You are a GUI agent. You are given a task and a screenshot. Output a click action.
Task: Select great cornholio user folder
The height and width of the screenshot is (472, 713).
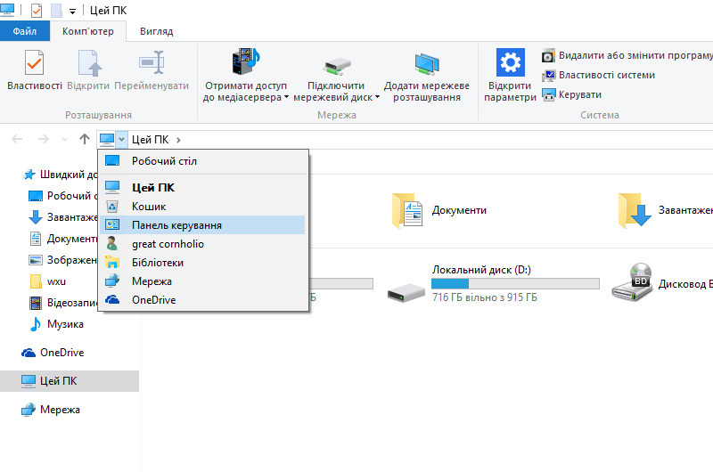202,244
